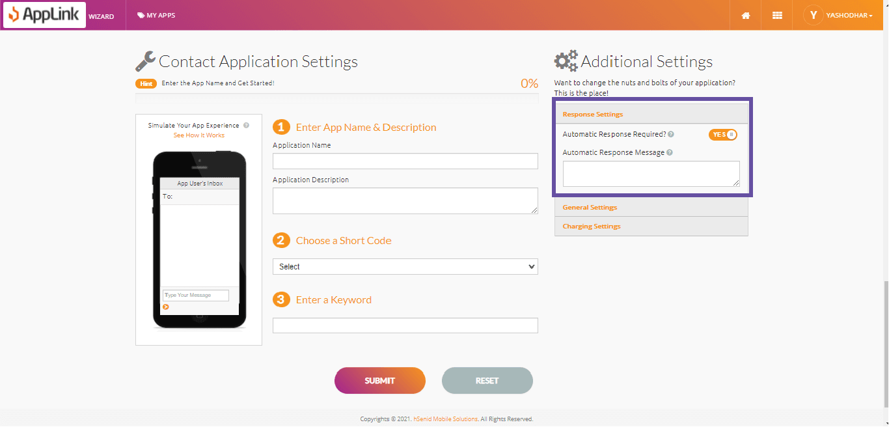Click the AppLink logo
This screenshot has height=427, width=889.
click(x=44, y=15)
